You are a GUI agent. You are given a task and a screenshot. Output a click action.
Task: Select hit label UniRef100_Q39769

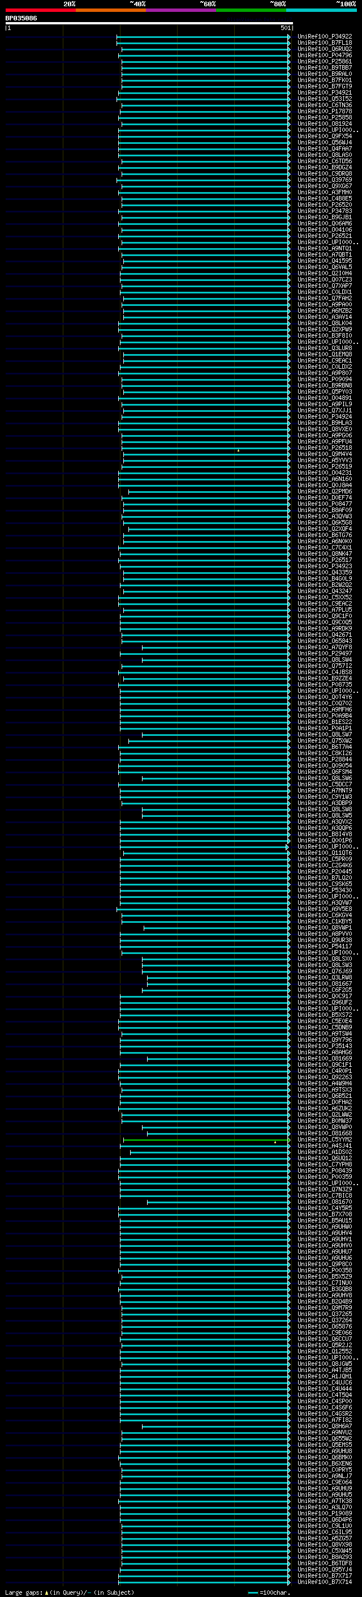click(325, 180)
